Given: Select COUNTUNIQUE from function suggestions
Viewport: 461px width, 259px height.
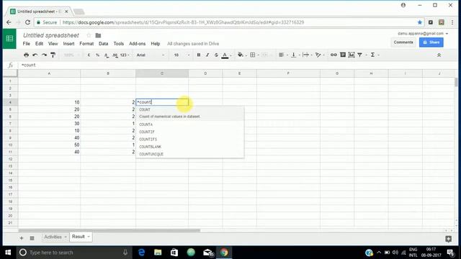Looking at the screenshot, I should (190, 154).
